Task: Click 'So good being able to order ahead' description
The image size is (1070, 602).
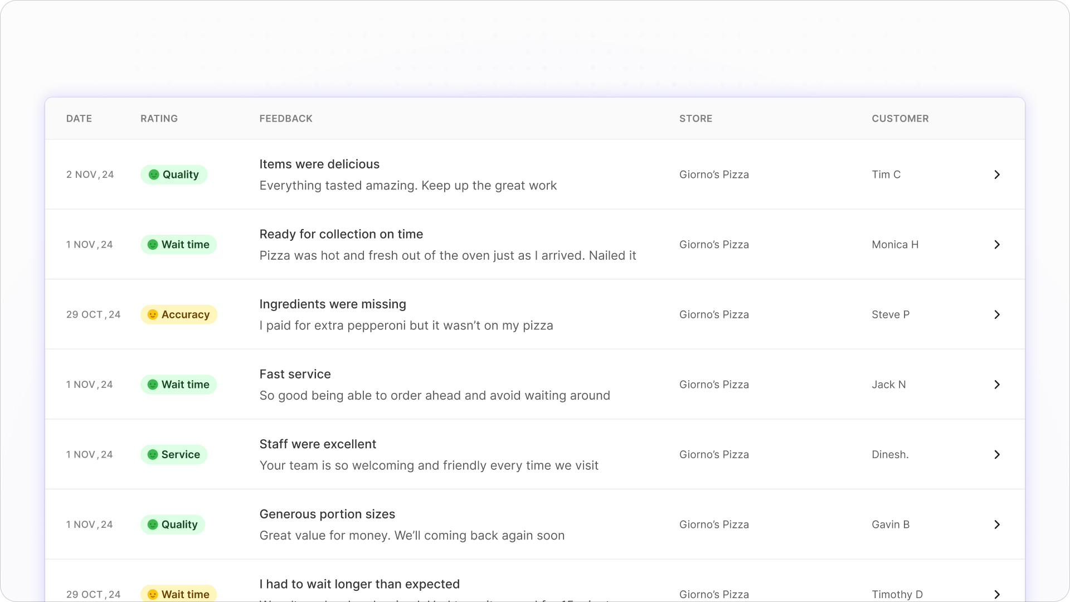Action: click(435, 396)
